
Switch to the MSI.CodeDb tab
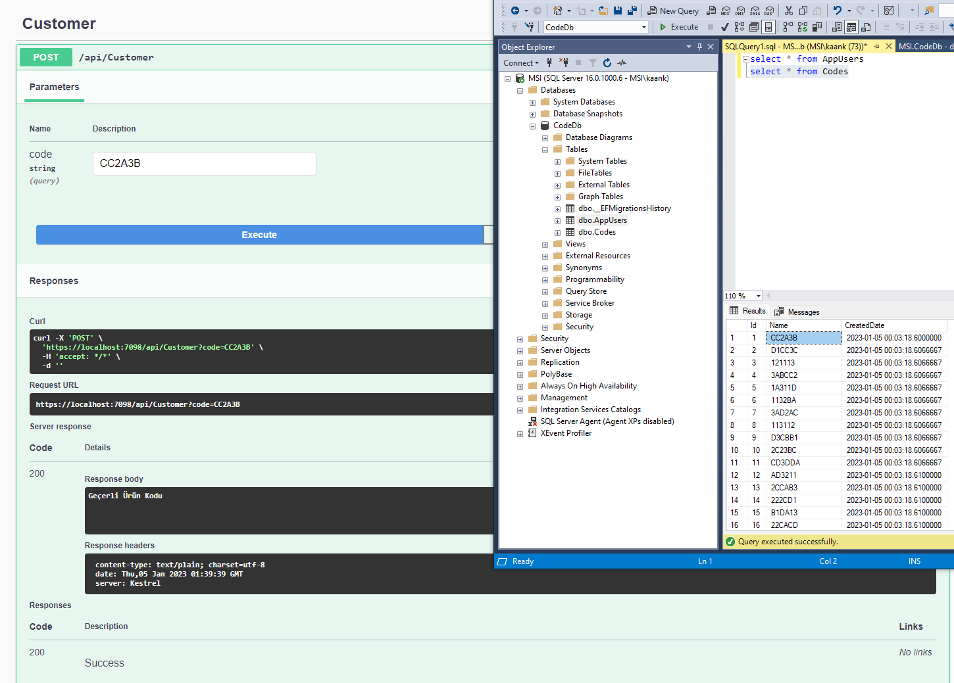coord(926,47)
